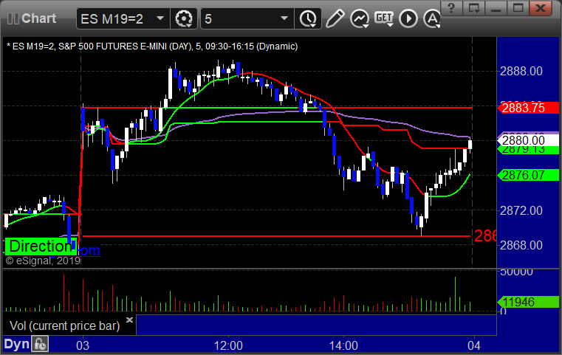Select the Vol (current price bar) label

(x=64, y=325)
